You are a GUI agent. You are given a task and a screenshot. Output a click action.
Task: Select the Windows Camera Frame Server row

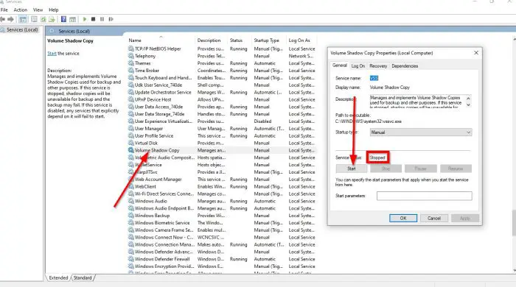click(x=222, y=230)
